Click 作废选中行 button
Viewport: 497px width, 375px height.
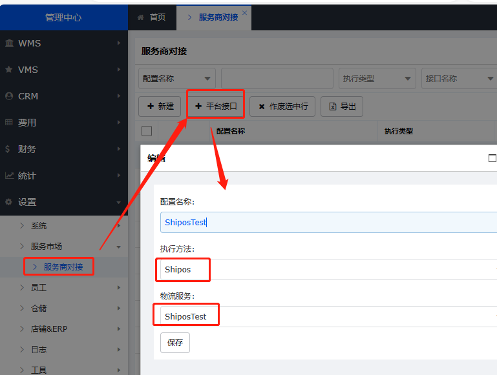282,106
